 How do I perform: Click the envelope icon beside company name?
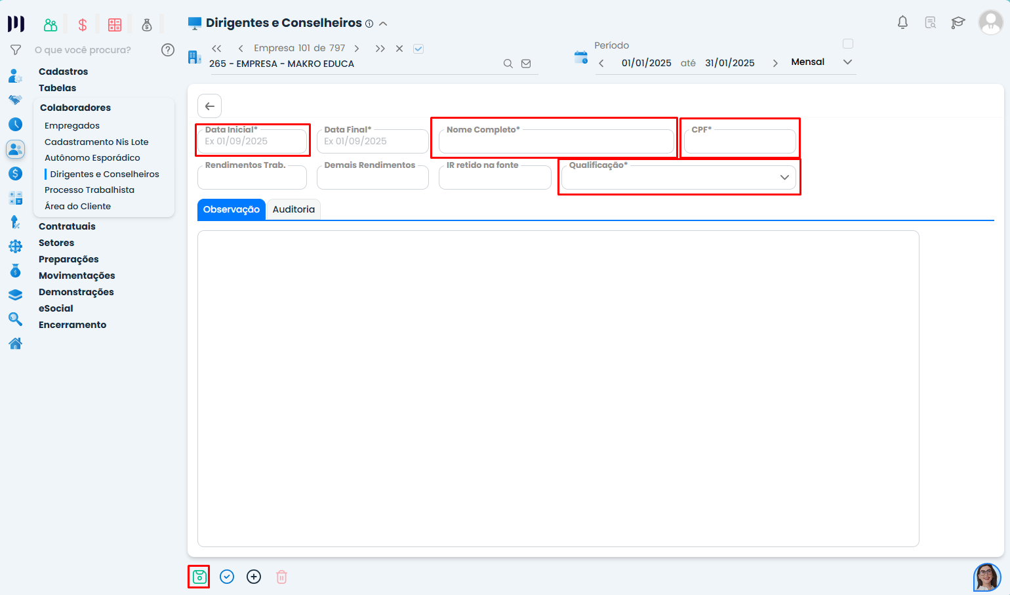click(526, 64)
